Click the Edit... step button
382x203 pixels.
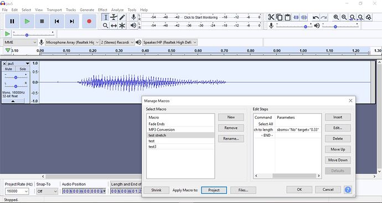pos(338,128)
